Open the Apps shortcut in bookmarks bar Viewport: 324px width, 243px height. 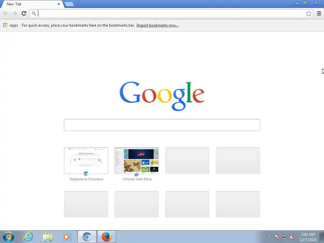(10, 25)
